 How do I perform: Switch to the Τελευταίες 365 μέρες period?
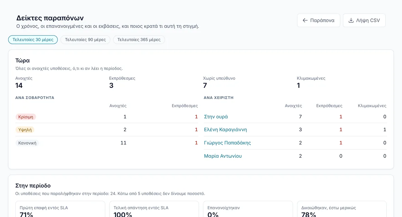coord(139,40)
